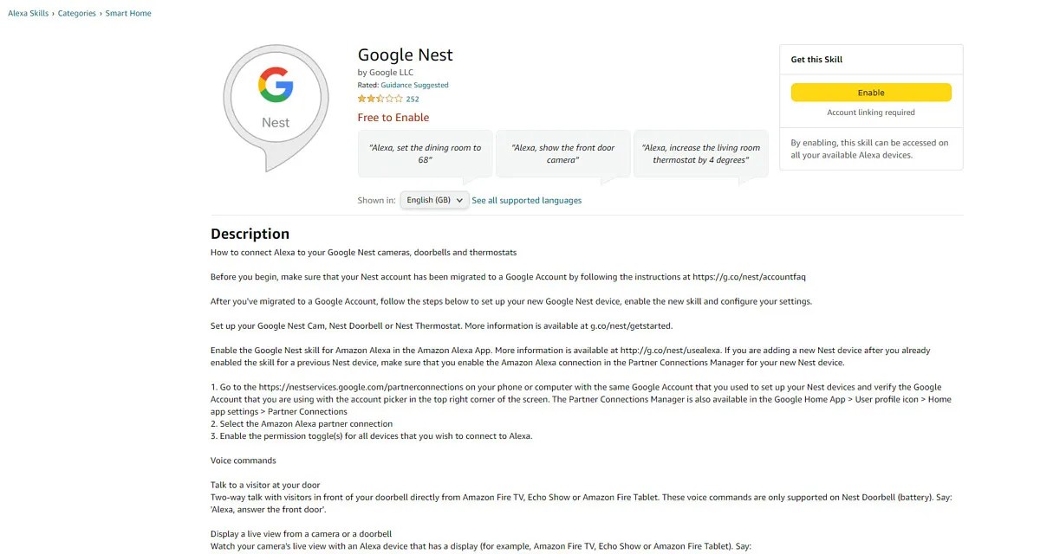Viewport: 1040px width, 554px height.
Task: Click the Enable skill button
Action: 870,92
